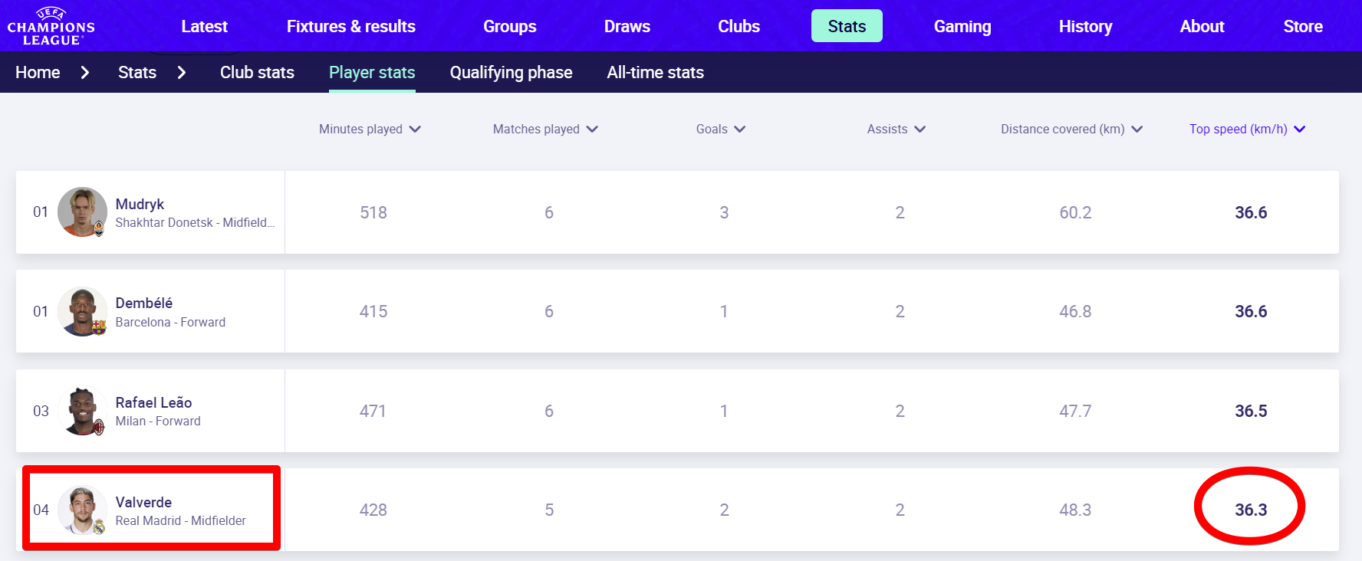Click Dembélé's 46.8 distance covered value
The height and width of the screenshot is (561, 1362).
pyautogui.click(x=1075, y=311)
